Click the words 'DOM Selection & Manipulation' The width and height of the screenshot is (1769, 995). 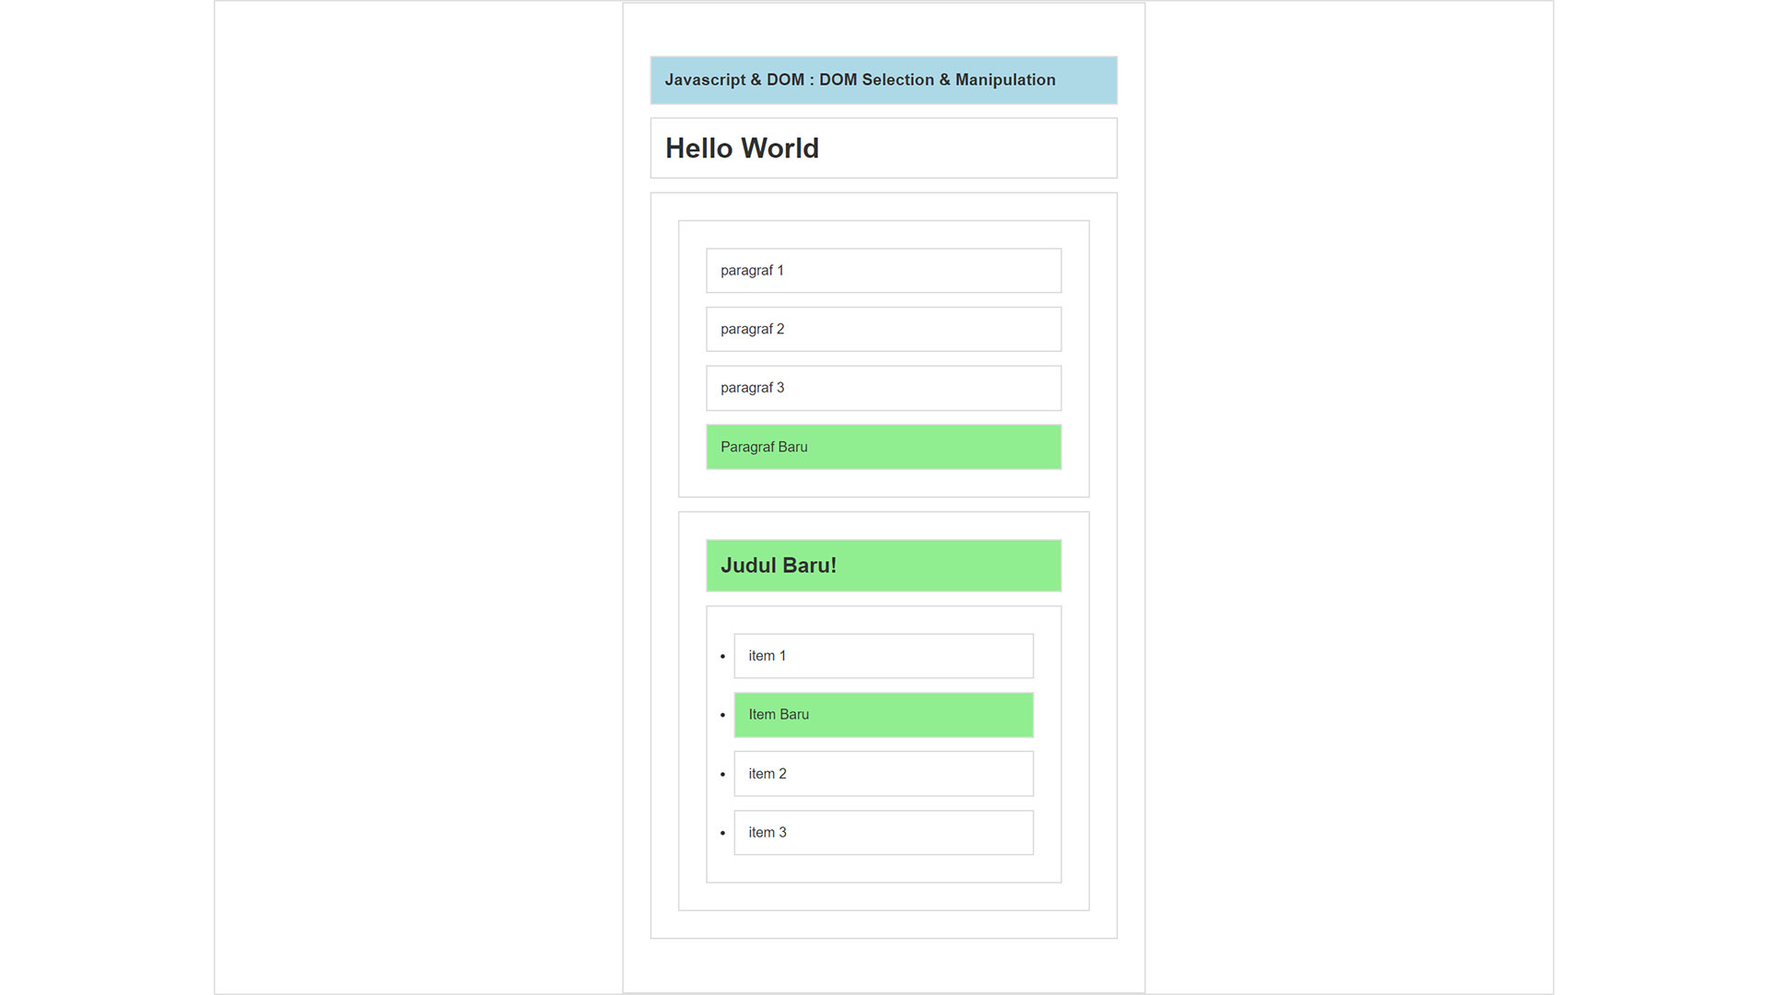click(x=937, y=80)
